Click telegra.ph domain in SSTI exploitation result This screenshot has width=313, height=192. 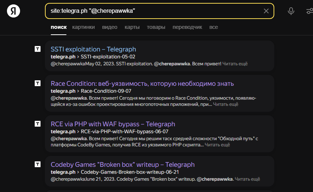(x=63, y=57)
